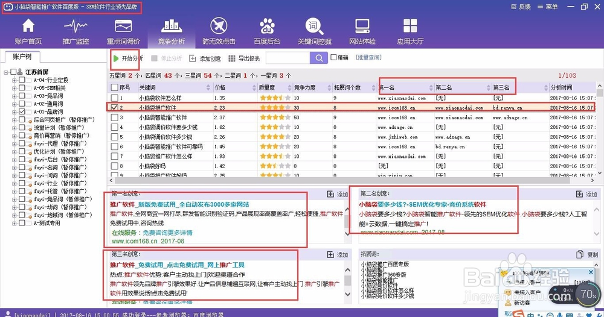Screen dimensions: 604x317
Task: Click 添加 plus icon for 第一名创意
Action: click(330, 194)
